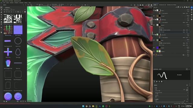Viewport: 193px width, 108px height.
Task: Toggle visibility of the second layer from top
Action: click(154, 16)
